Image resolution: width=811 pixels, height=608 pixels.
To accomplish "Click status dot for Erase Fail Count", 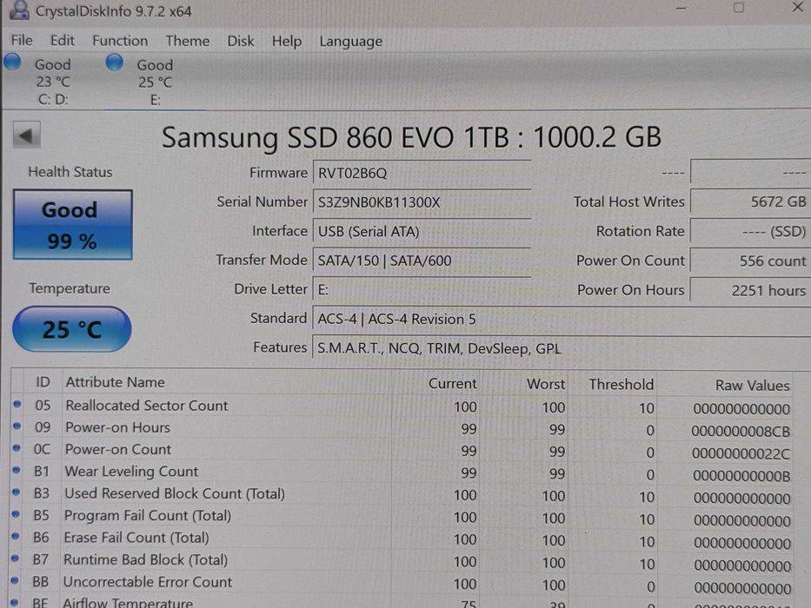I will coord(16,536).
